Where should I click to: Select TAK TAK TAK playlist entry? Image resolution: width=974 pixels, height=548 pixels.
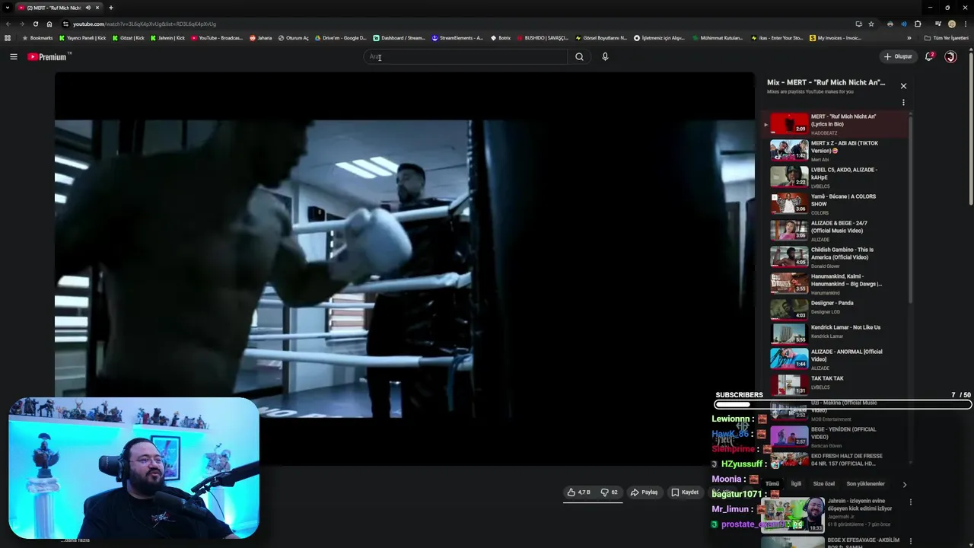pos(836,384)
